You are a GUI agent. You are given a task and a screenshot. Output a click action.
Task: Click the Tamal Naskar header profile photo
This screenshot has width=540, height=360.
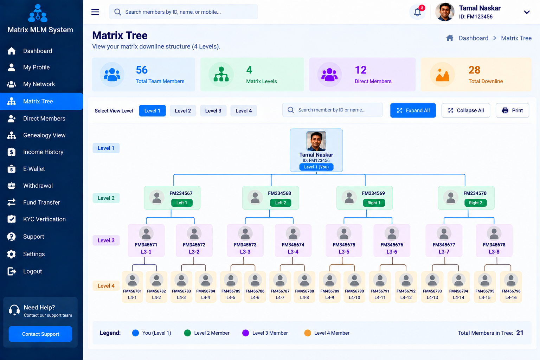[445, 12]
